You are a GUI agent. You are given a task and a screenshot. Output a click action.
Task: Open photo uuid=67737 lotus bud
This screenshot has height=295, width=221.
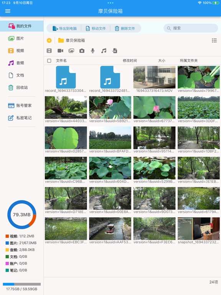[x=154, y=109]
